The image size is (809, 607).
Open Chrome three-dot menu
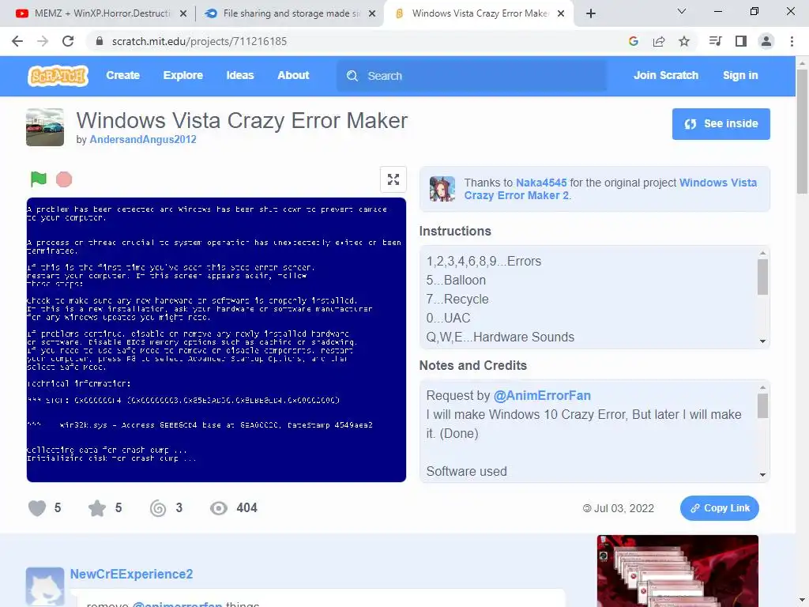(x=792, y=41)
